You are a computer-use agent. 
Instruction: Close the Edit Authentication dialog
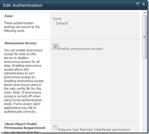coord(143,4)
